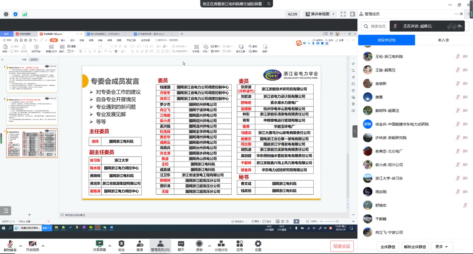Switch to the 21年委员名单 docx document tab
The image size is (473, 254).
tap(151, 34)
